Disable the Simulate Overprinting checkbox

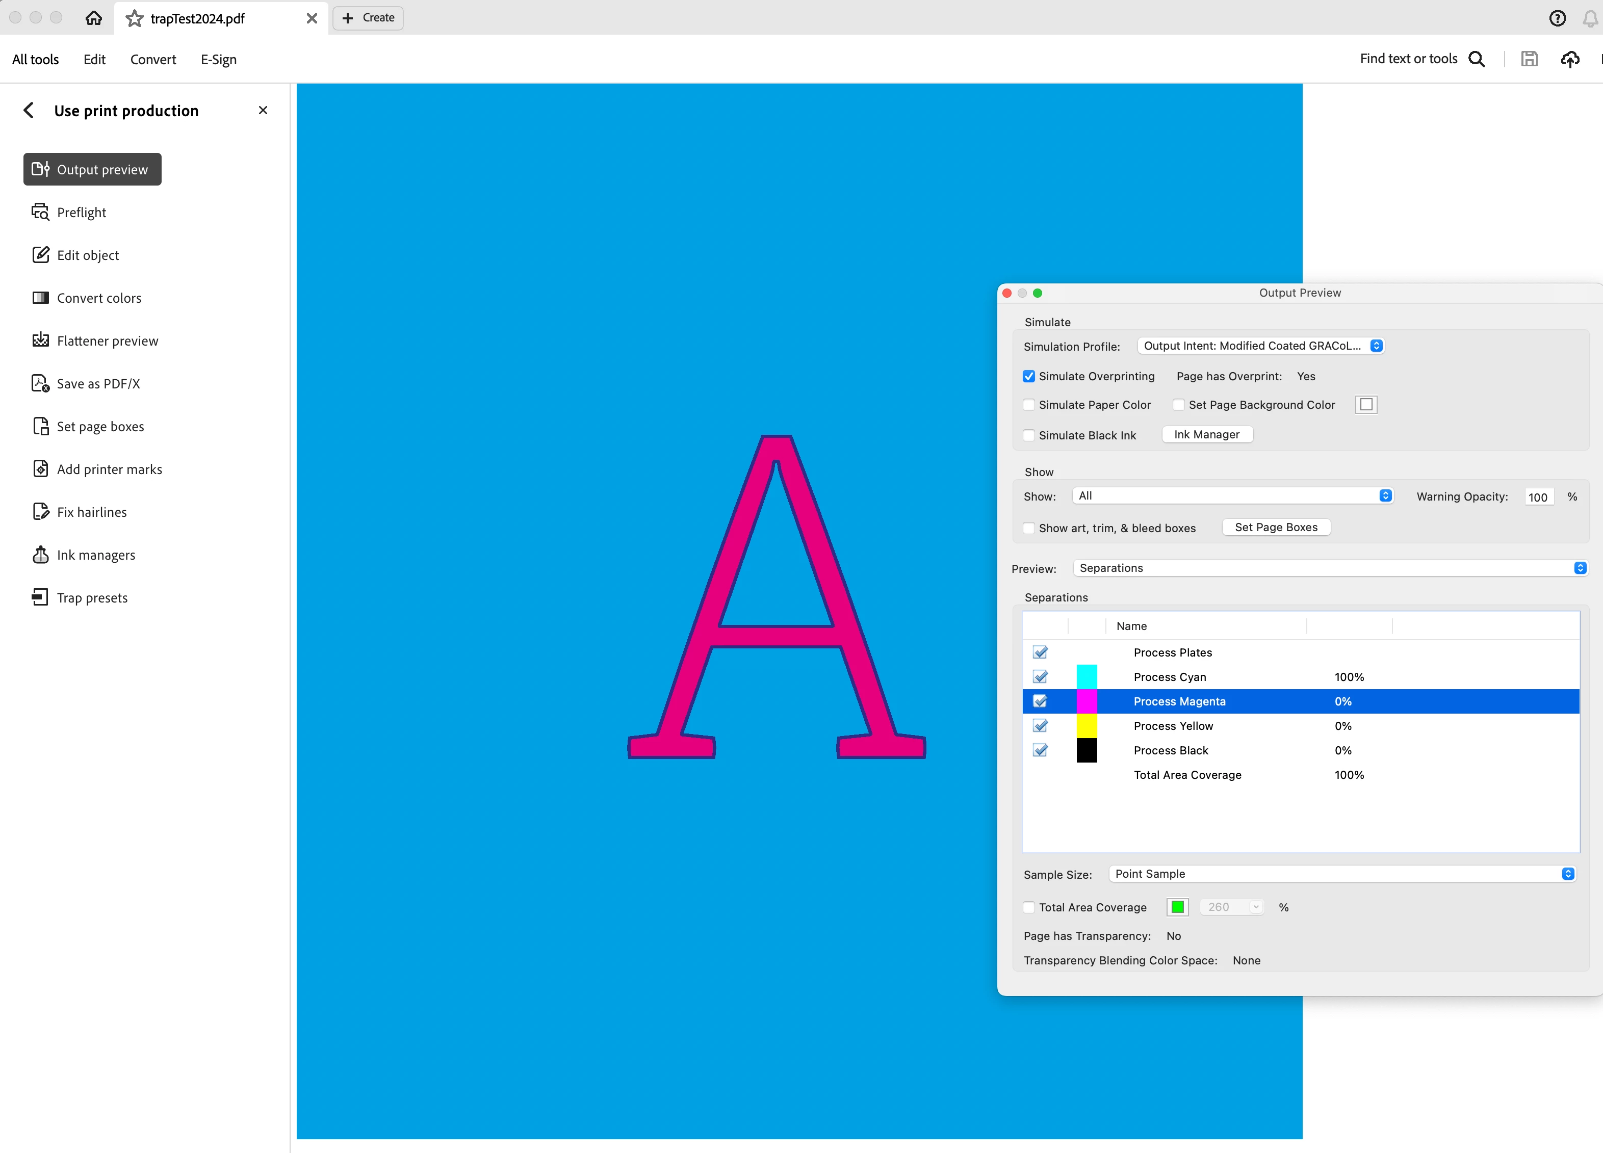tap(1029, 377)
